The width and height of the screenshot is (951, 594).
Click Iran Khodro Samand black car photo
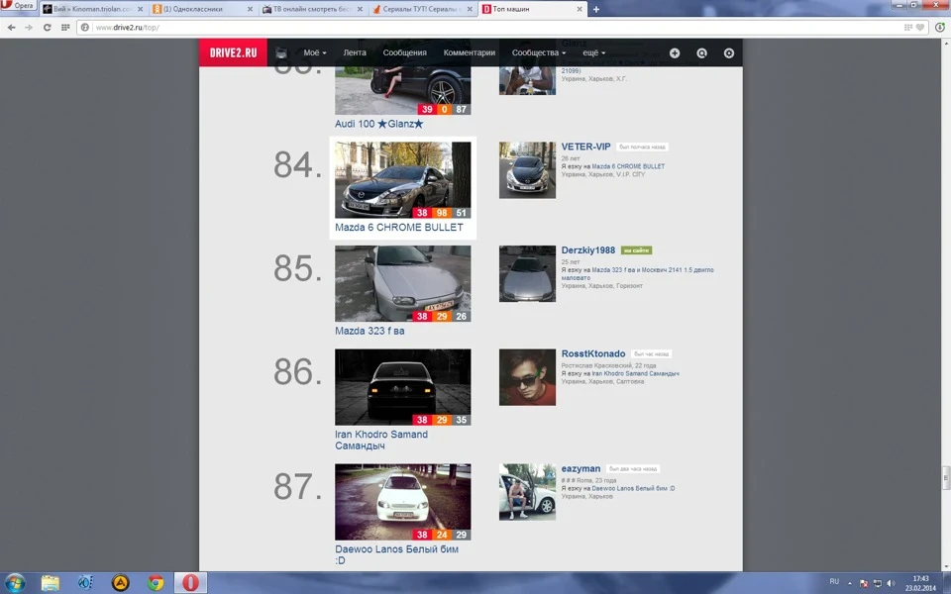[403, 387]
